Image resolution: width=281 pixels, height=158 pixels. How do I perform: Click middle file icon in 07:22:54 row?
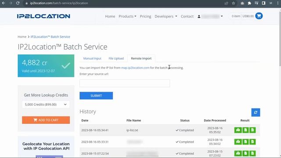tap(245, 153)
